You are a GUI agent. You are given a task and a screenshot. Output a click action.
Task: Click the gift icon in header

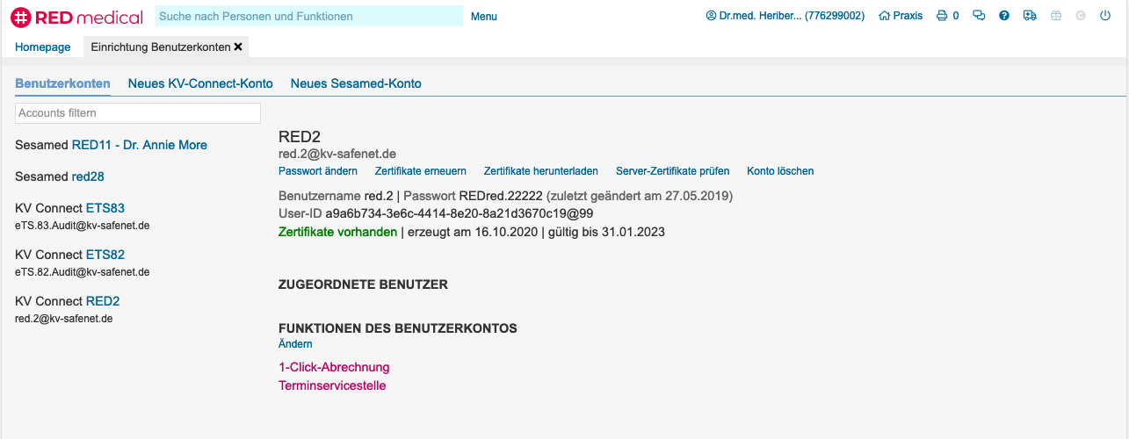tap(1056, 16)
